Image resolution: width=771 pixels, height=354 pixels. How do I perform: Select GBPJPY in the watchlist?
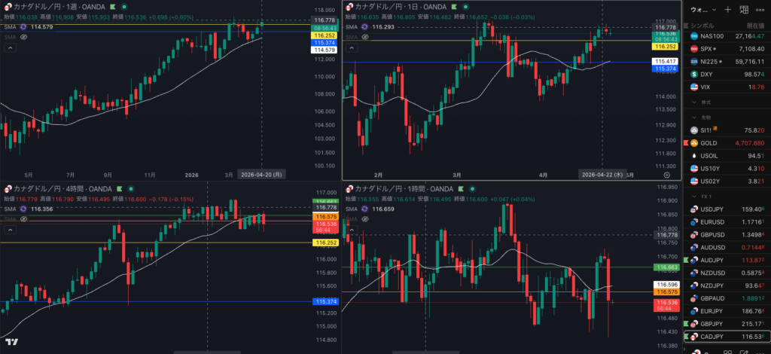(x=727, y=324)
